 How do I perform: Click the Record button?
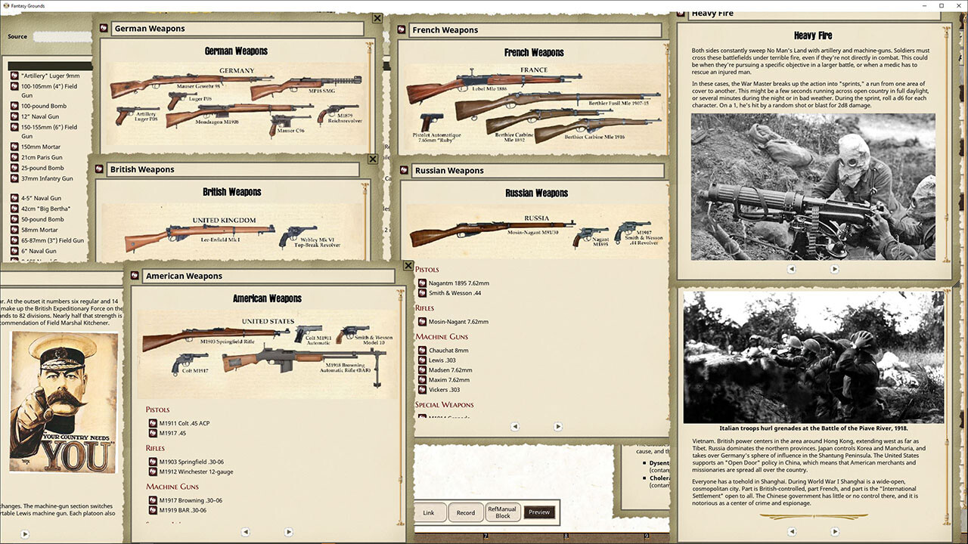[x=465, y=512]
